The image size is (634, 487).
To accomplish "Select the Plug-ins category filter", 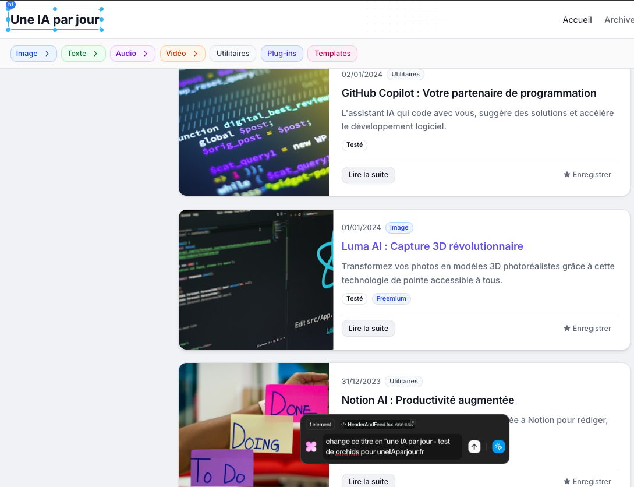I will tap(282, 54).
